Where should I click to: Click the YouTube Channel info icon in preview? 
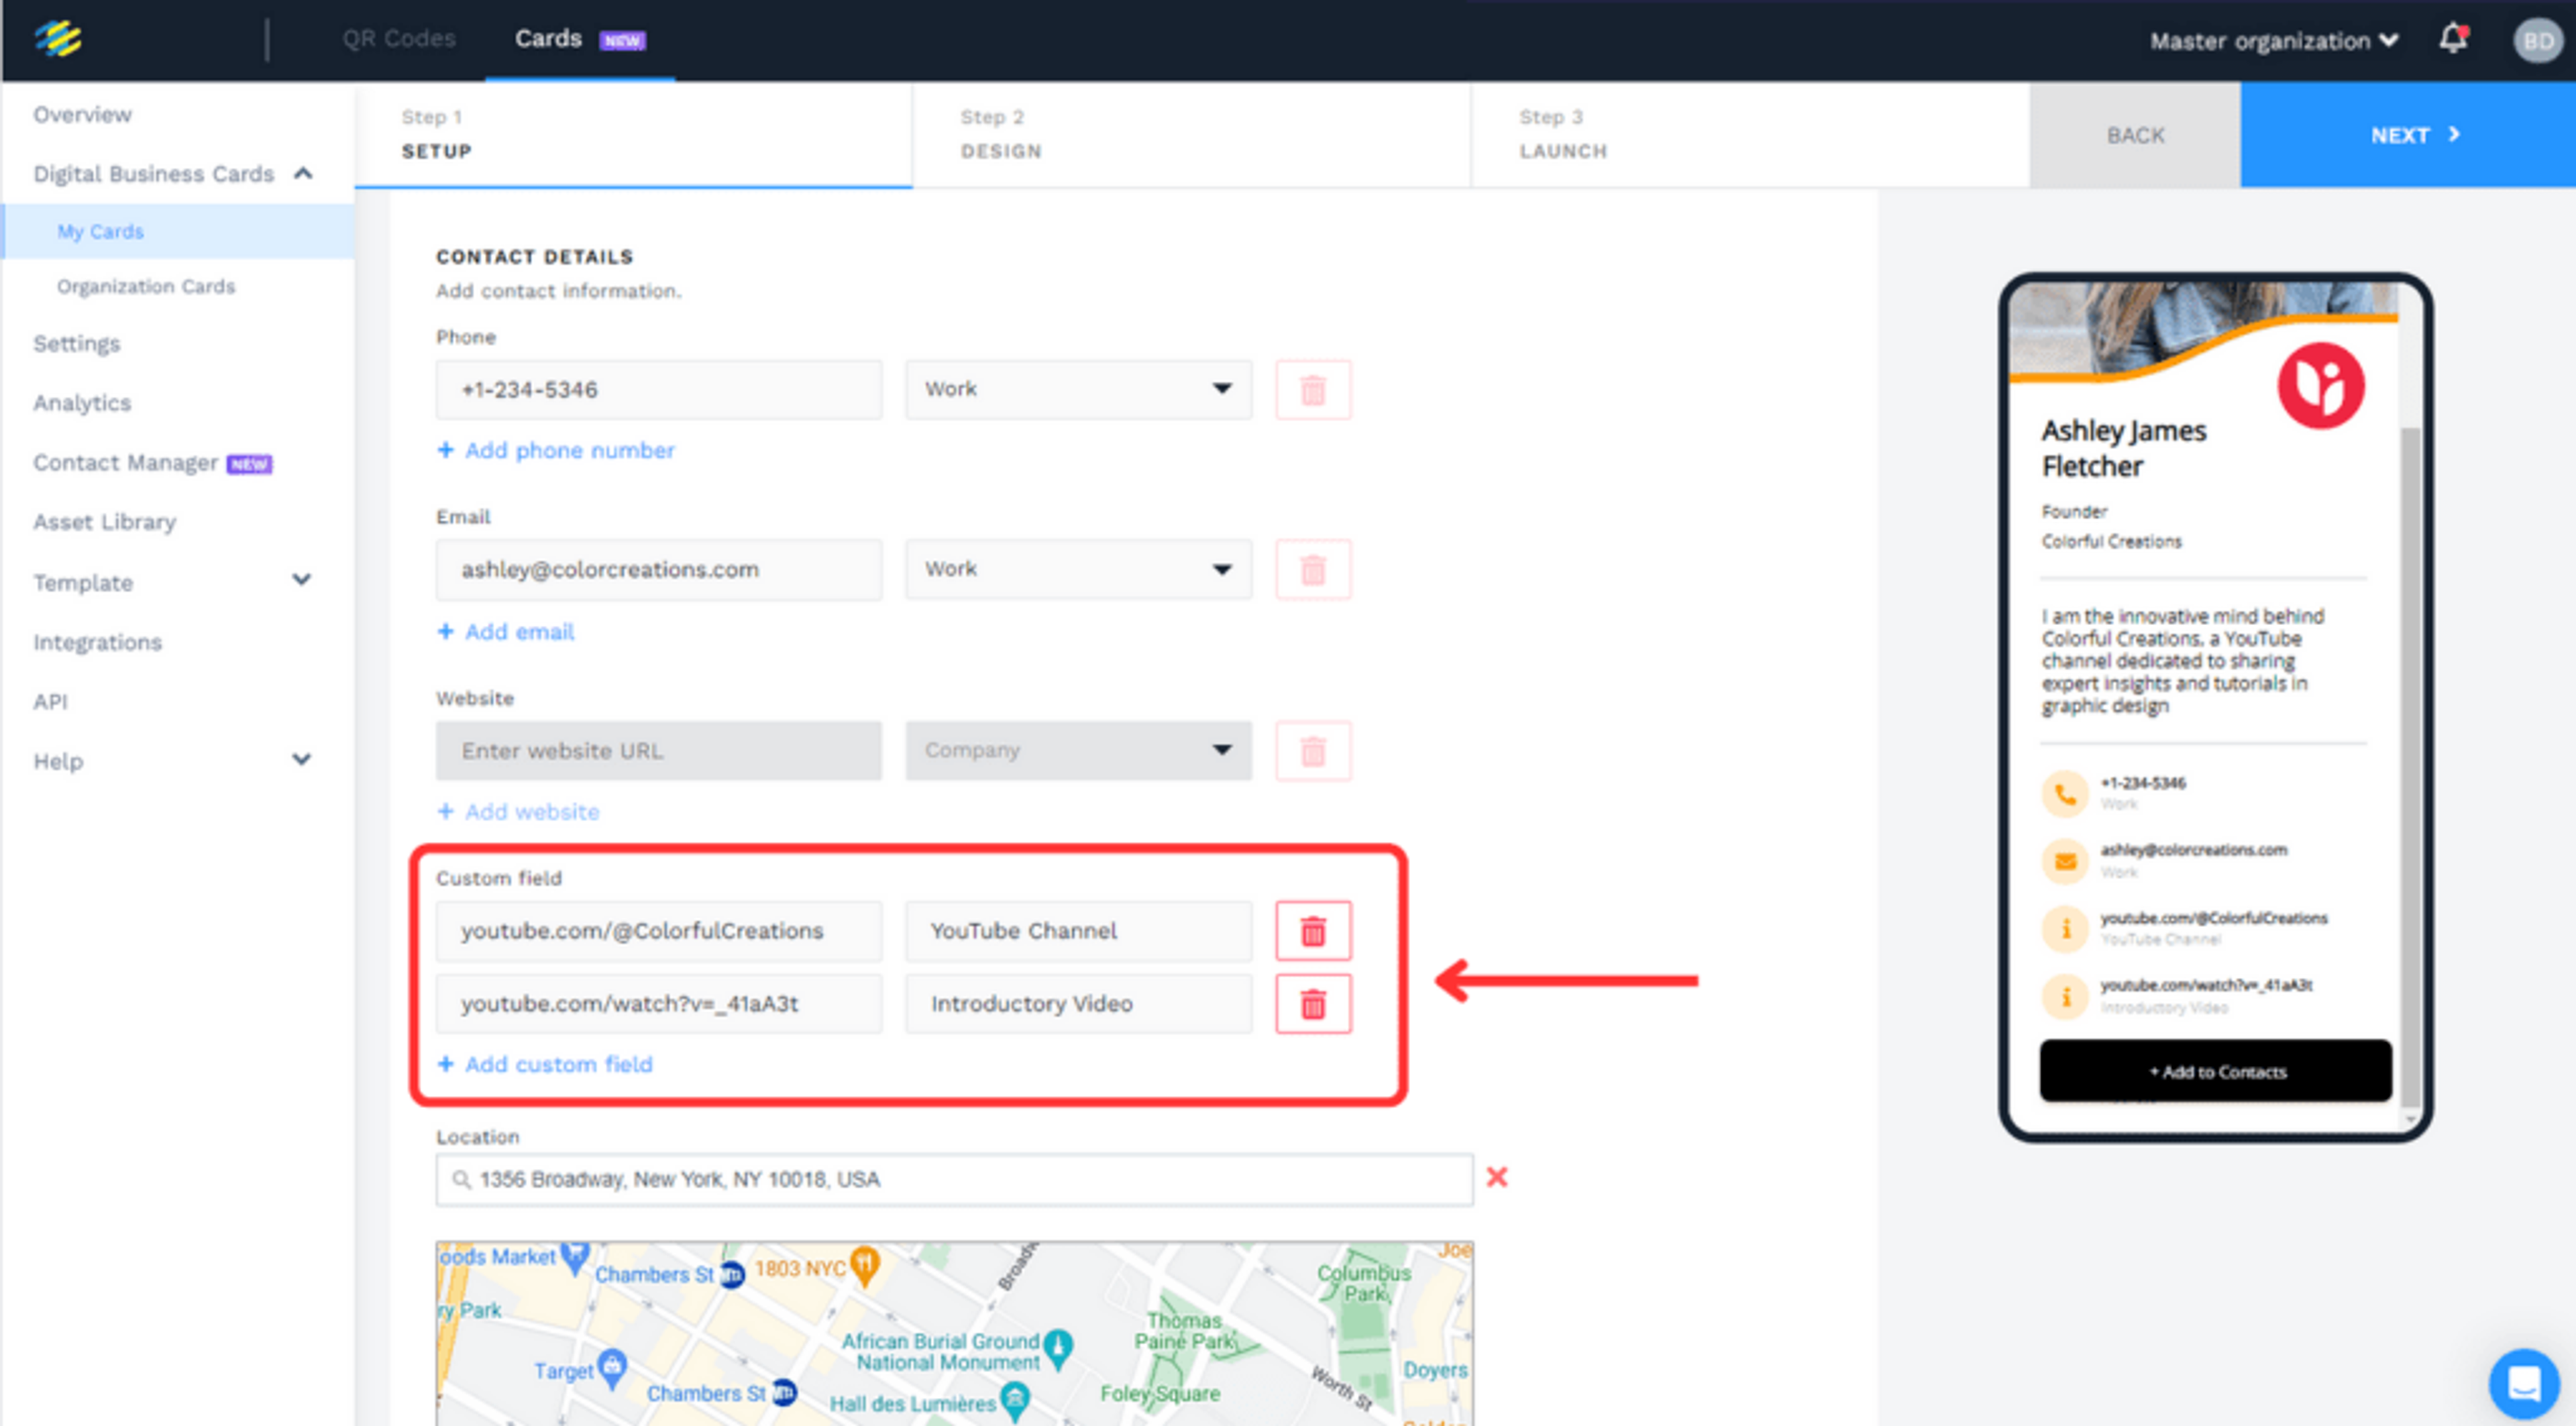pyautogui.click(x=2065, y=929)
